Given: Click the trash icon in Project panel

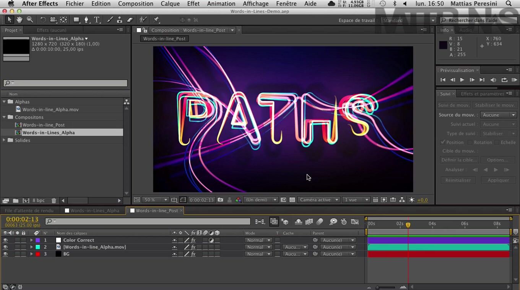Looking at the screenshot, I should point(54,200).
